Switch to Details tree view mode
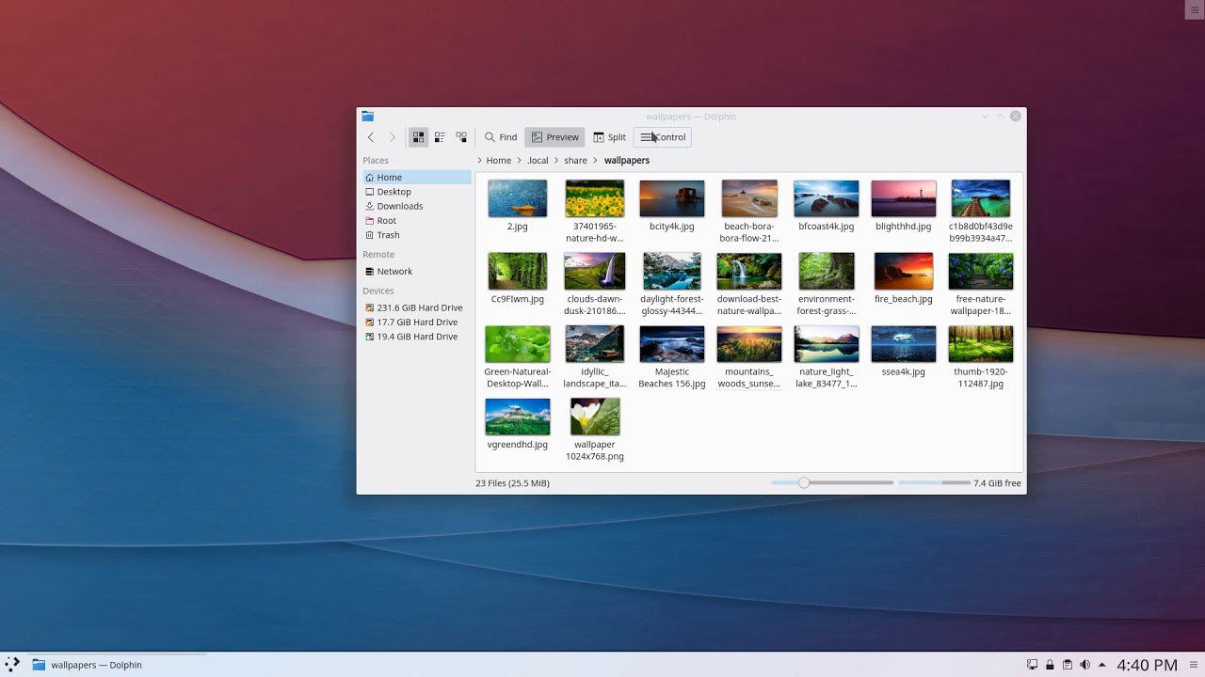 [461, 137]
